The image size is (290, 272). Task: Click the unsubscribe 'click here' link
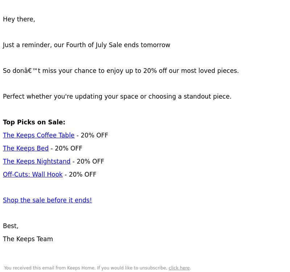pyautogui.click(x=179, y=268)
